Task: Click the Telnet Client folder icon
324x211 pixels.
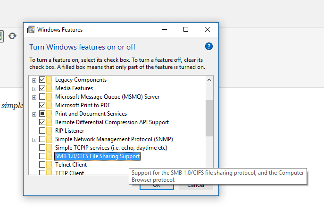Action: tap(50, 165)
